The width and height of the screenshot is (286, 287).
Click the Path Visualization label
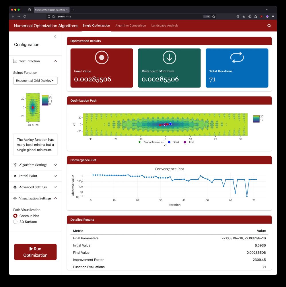point(27,210)
